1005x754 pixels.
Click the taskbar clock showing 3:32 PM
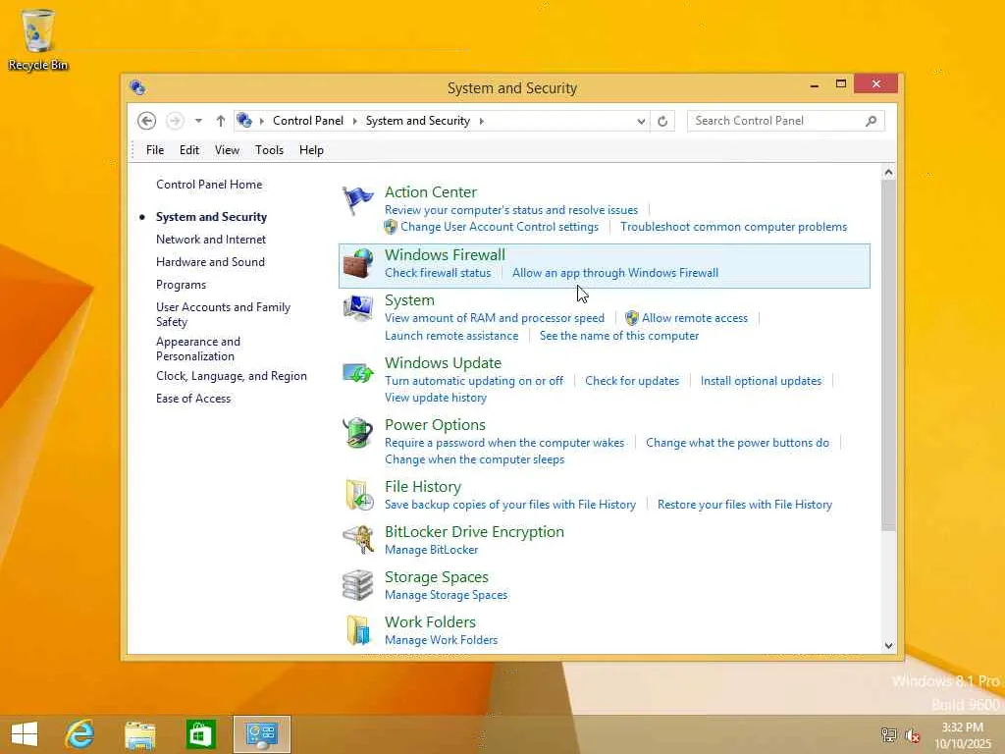pyautogui.click(x=962, y=735)
